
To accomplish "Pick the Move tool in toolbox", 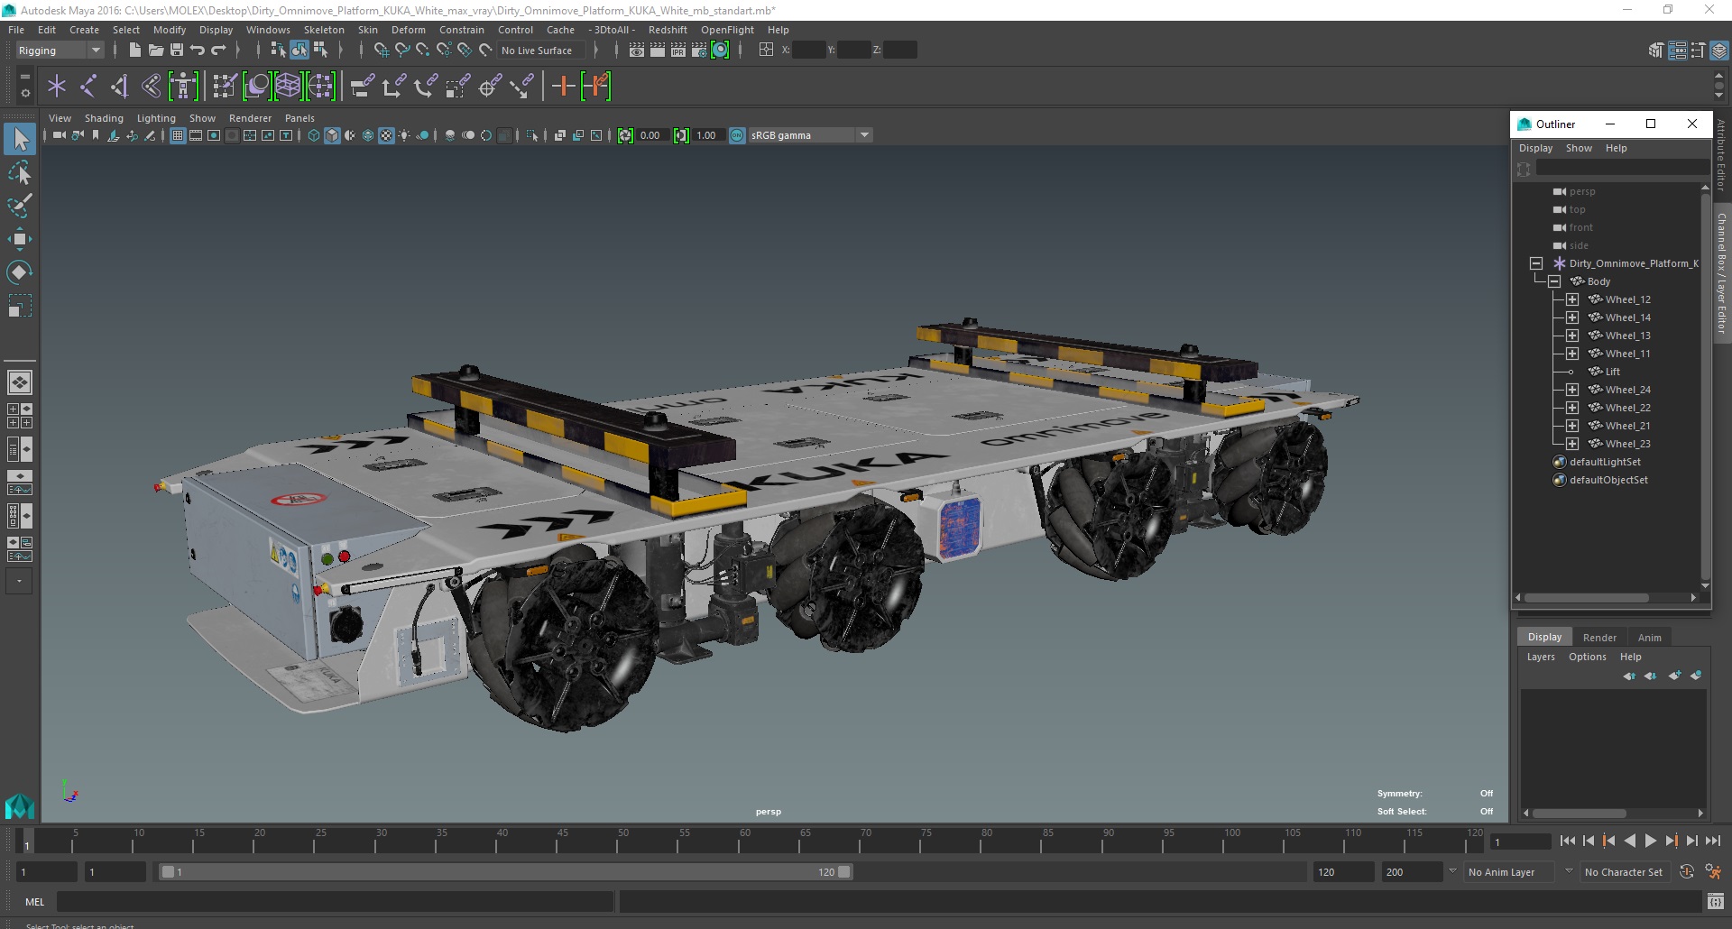I will (20, 239).
